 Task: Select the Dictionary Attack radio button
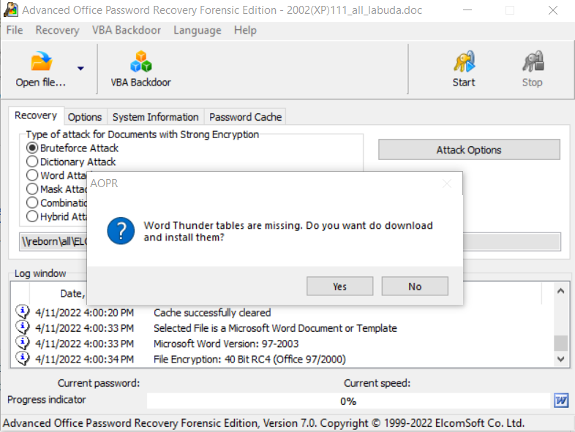pyautogui.click(x=32, y=162)
